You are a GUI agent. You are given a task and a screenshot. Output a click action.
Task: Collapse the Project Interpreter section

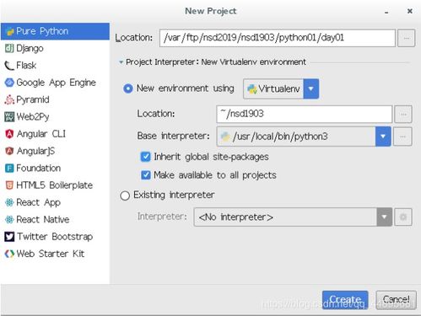121,62
